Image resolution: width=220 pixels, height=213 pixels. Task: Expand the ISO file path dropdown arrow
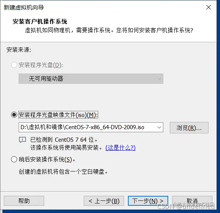point(159,127)
